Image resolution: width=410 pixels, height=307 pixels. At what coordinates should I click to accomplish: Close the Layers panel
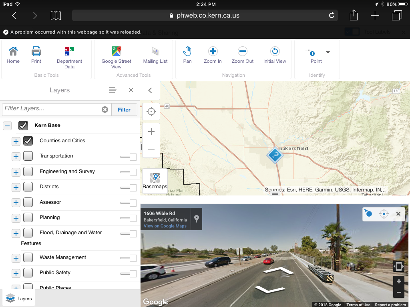click(131, 90)
